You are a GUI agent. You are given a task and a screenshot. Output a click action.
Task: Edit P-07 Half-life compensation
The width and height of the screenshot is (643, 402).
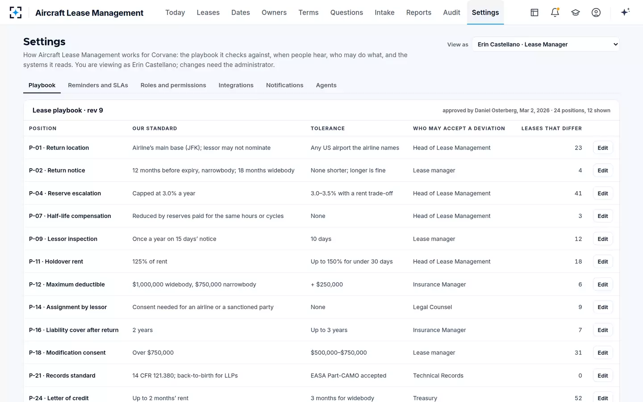603,216
